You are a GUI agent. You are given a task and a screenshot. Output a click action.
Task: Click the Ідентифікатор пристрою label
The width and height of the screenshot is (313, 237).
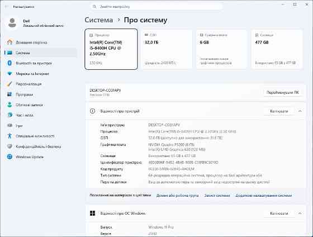121,163
